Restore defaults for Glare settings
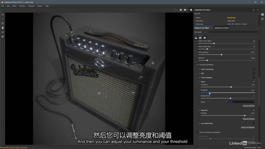 click(248, 106)
